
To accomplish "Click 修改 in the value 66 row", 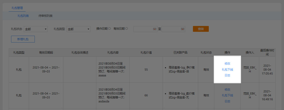I will (x=228, y=90).
